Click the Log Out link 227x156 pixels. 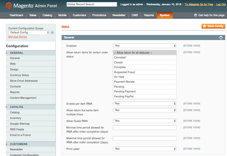[x=221, y=4]
